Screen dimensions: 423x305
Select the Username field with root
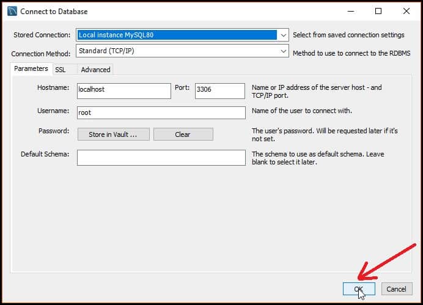coord(161,112)
